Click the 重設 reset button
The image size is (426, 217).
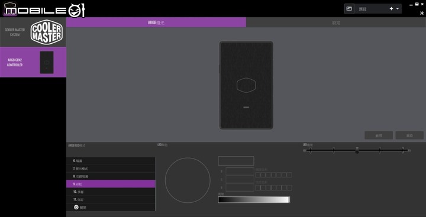pyautogui.click(x=409, y=135)
